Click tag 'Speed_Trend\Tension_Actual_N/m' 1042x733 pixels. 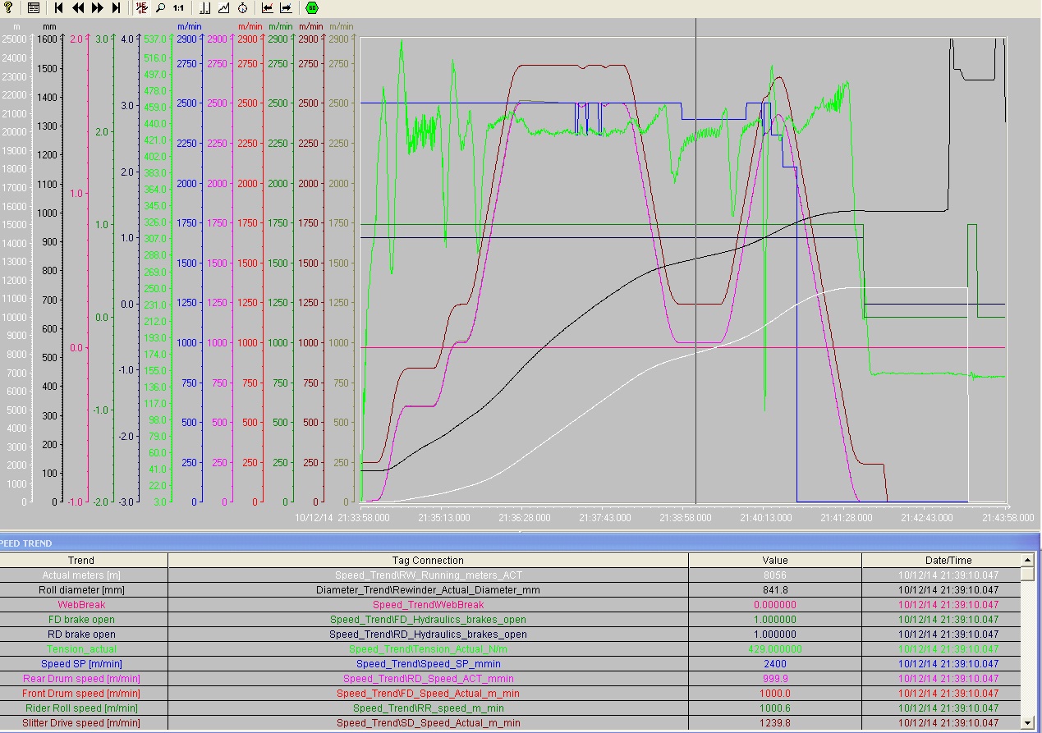428,649
